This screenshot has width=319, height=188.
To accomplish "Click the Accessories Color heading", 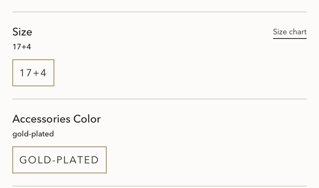I will pyautogui.click(x=56, y=119).
